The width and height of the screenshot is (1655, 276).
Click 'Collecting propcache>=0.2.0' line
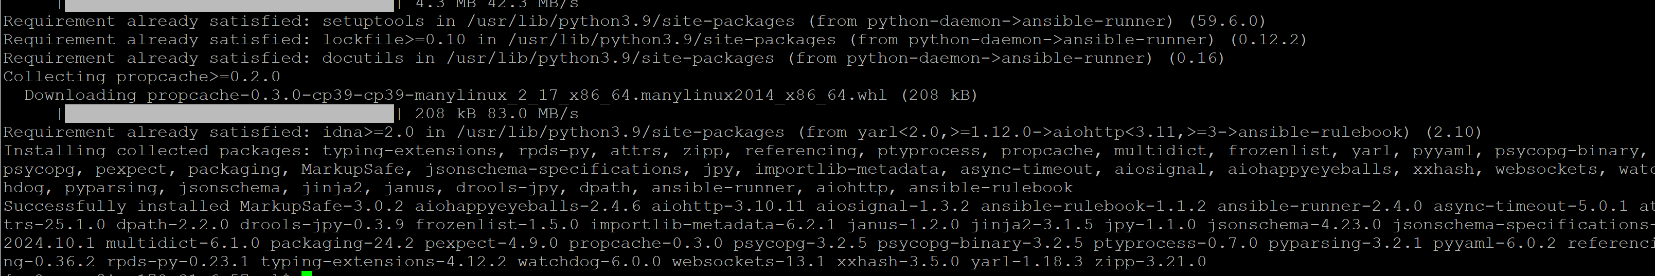(x=141, y=77)
